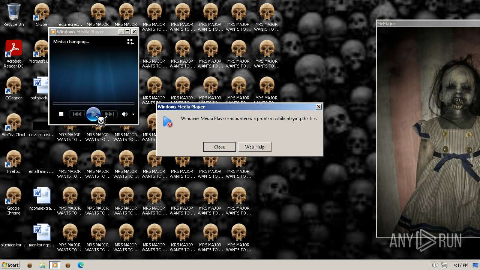Click the Media changing status text
This screenshot has height=270, width=480.
click(71, 42)
